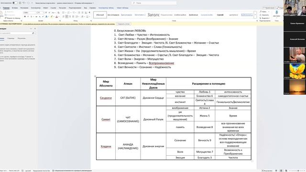Click the Sort icon in paragraph group
Screen dimensions: 306x172
(x=86, y=12)
